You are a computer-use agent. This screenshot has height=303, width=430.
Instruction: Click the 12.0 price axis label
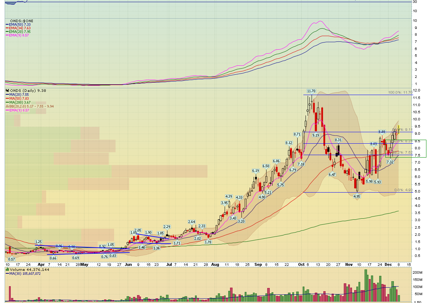[x=416, y=90]
